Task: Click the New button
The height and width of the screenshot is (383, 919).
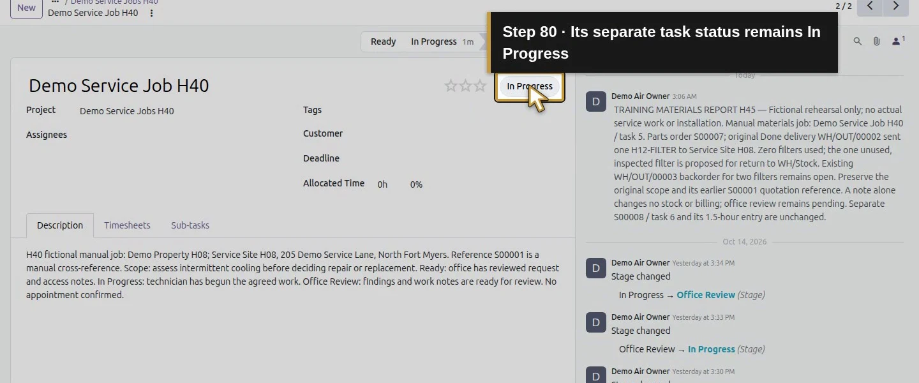Action: tap(26, 8)
